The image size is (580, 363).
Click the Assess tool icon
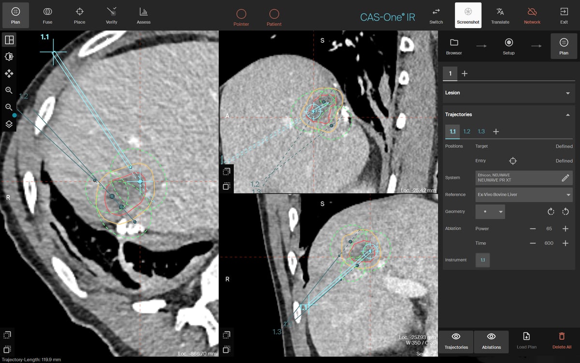(x=143, y=15)
